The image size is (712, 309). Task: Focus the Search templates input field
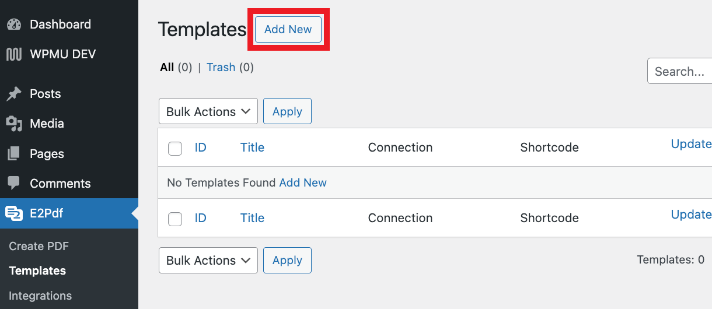[x=680, y=71]
